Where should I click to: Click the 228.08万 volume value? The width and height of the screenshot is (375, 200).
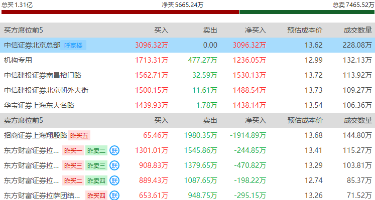357,45
